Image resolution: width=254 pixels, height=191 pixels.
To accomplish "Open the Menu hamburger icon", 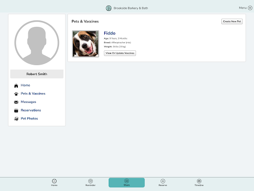I will pos(250,8).
